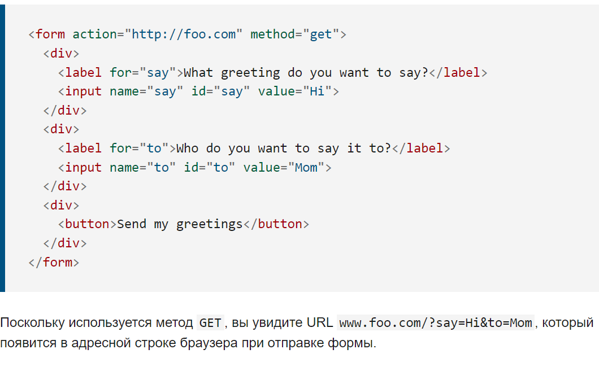Click the value="Hi" attribute in input
The width and height of the screenshot is (599, 371).
point(294,91)
